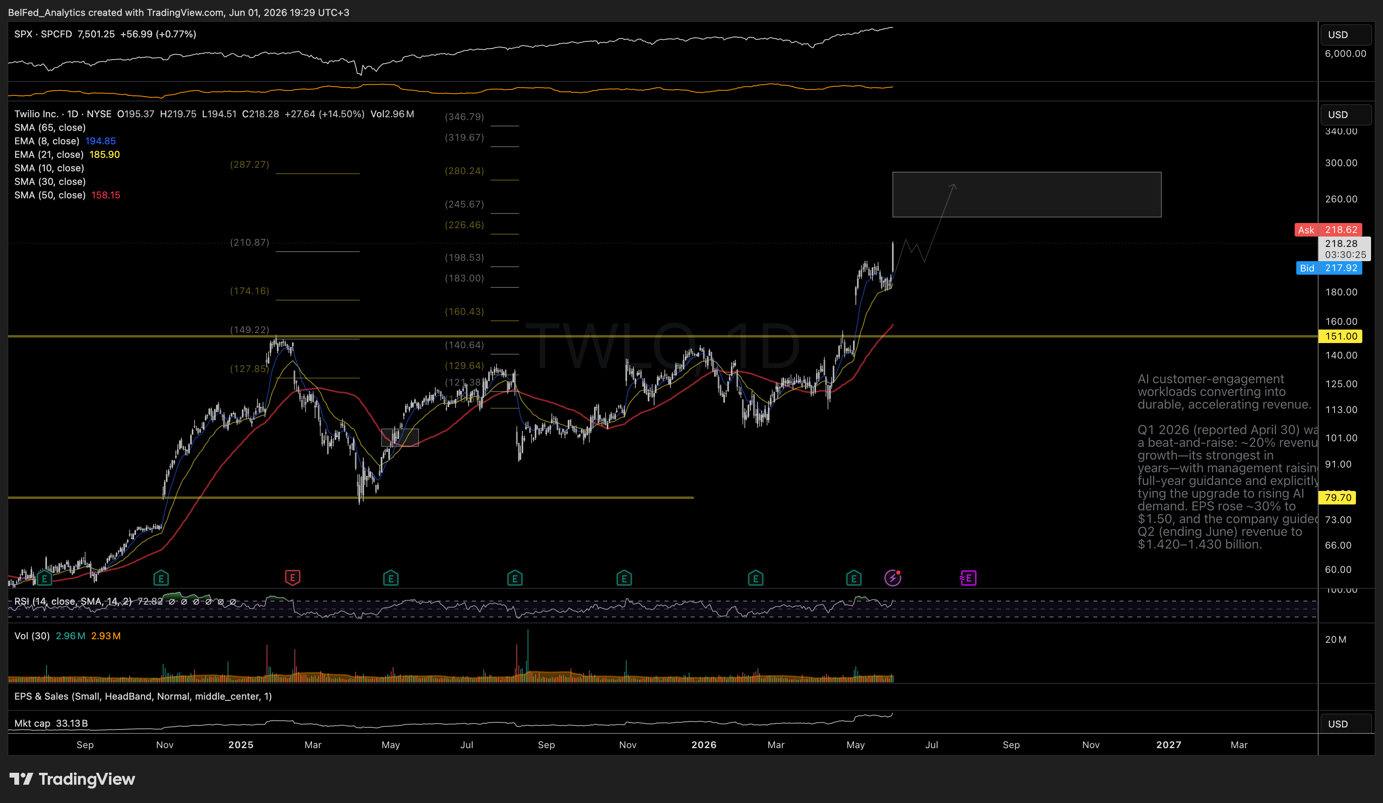Click the SMA 50 value 158.15
The height and width of the screenshot is (803, 1383).
(105, 195)
